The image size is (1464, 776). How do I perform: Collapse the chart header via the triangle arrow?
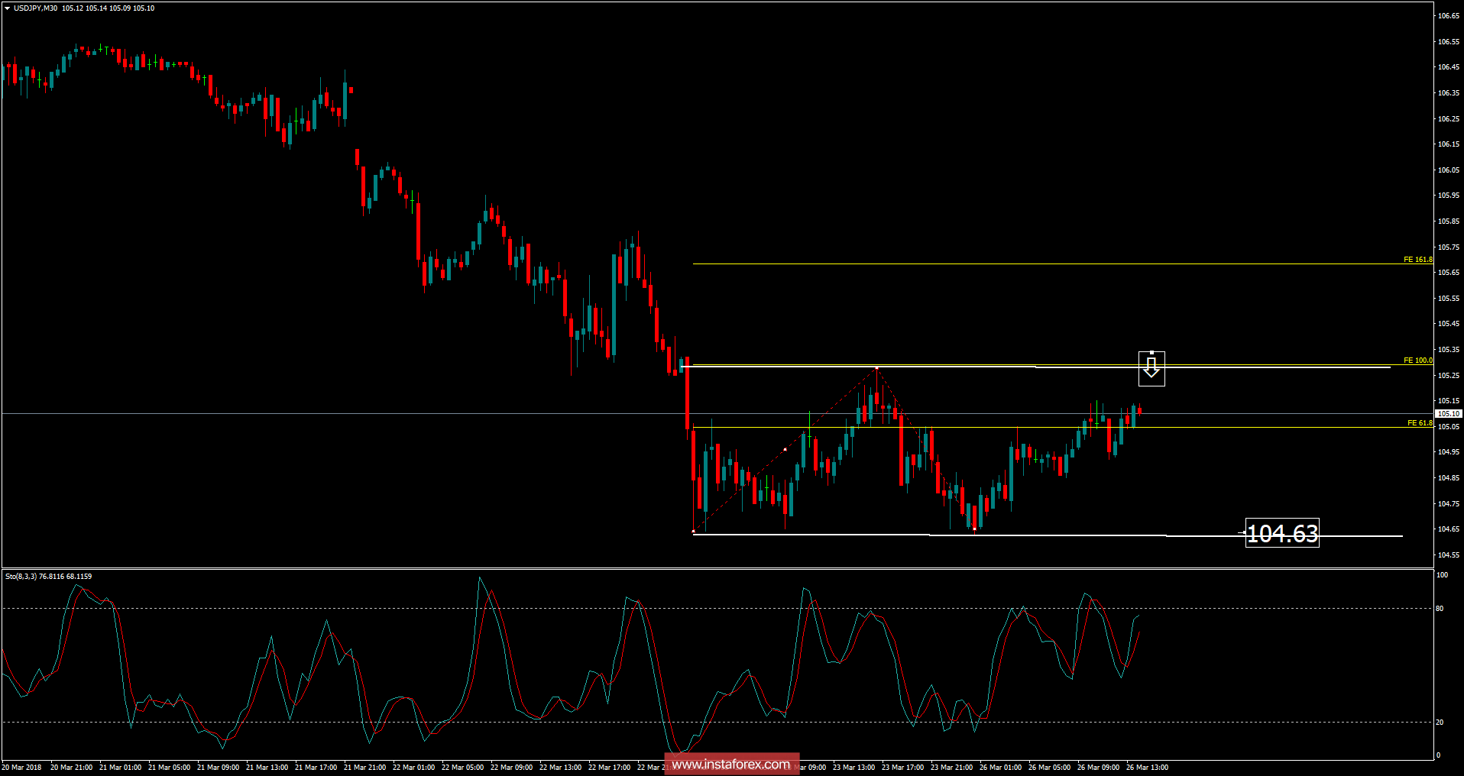point(8,8)
